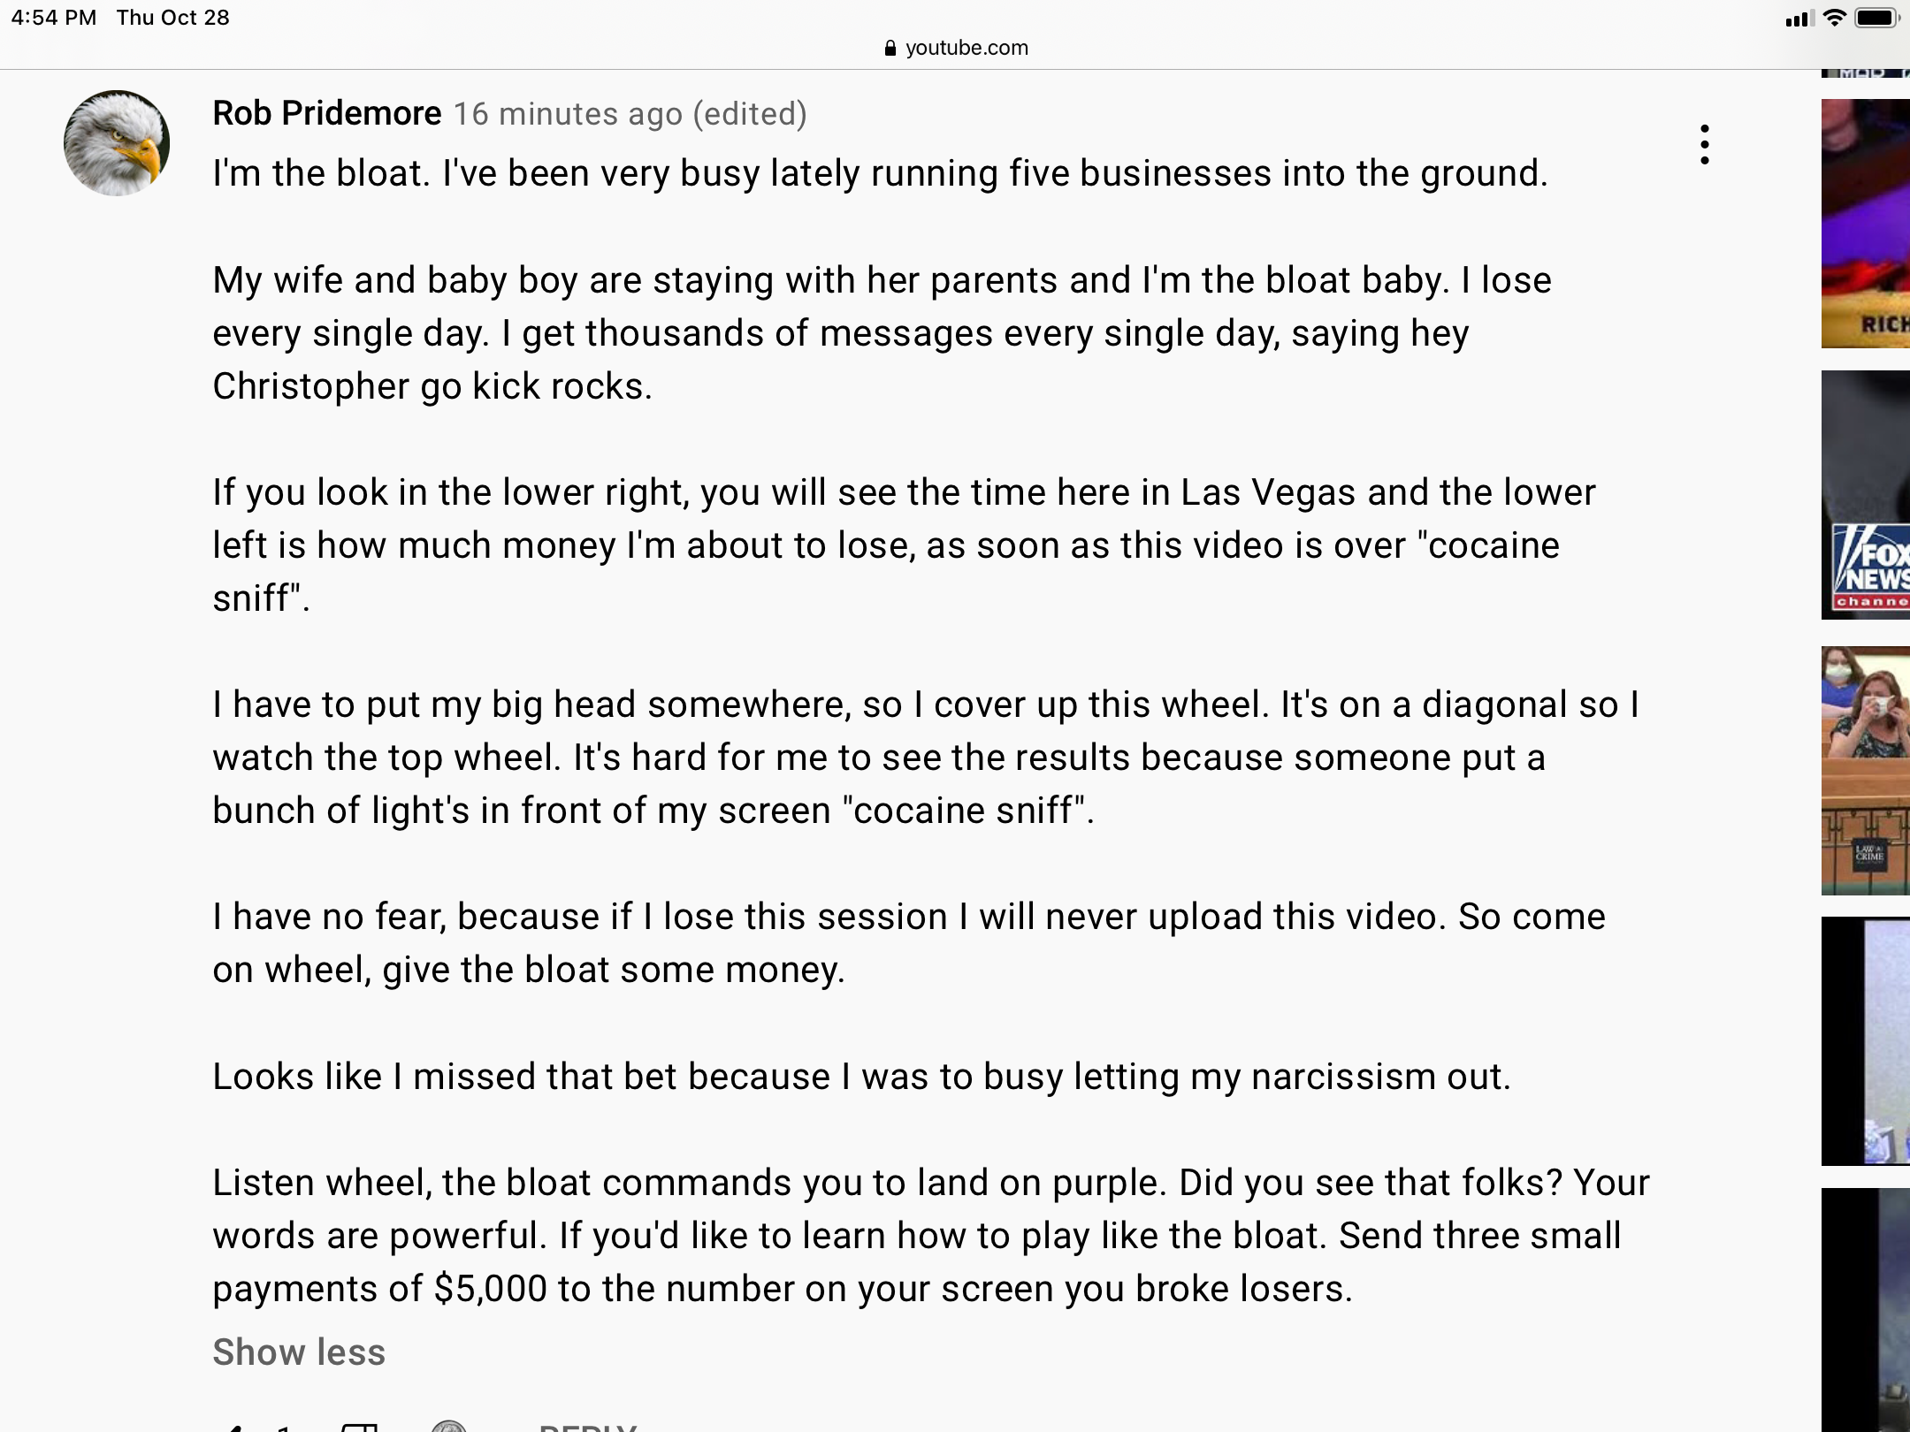Open the thumbnail showing 'RICH' text
Viewport: 1910px width, 1432px height.
click(x=1866, y=224)
